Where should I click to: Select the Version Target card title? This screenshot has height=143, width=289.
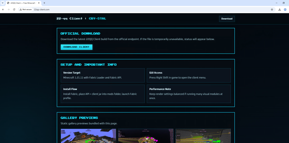pyautogui.click(x=72, y=72)
